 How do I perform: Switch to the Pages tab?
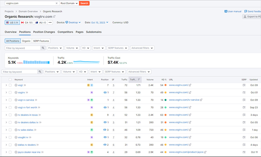tap(79, 32)
